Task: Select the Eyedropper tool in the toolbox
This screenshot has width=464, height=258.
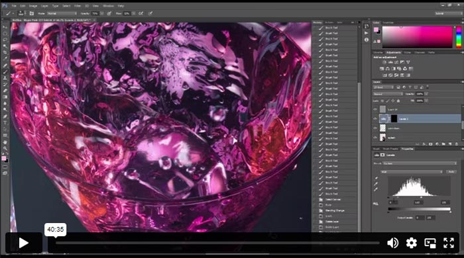Action: [x=5, y=59]
